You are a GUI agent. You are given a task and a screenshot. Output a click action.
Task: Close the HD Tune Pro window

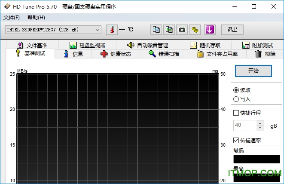click(x=274, y=7)
